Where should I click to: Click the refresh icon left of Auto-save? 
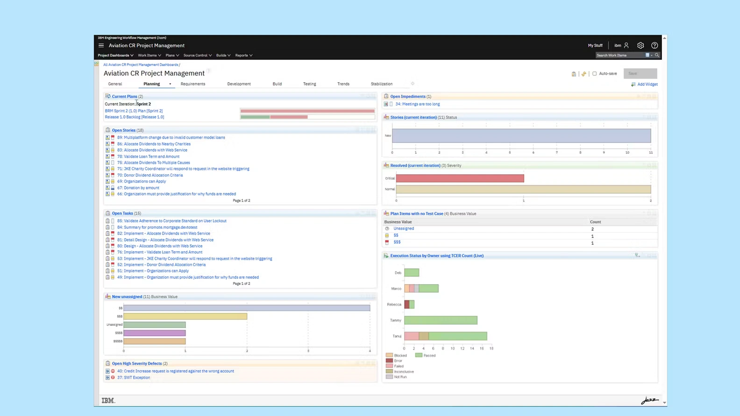click(x=583, y=74)
